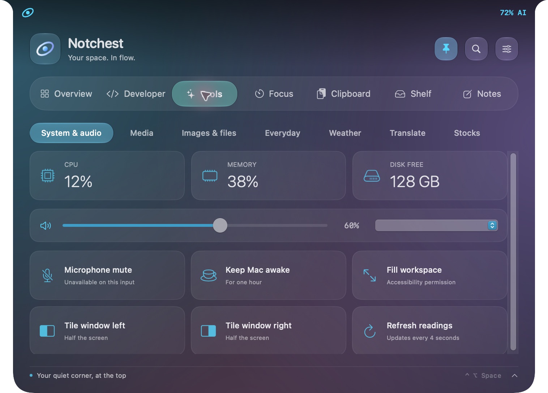The width and height of the screenshot is (548, 393).
Task: Select the Tools tab
Action: point(205,94)
